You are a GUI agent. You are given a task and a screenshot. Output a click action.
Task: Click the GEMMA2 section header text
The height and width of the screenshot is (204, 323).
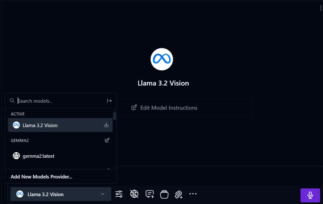[x=20, y=140]
